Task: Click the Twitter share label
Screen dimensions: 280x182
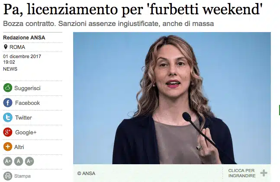Action: (23, 117)
